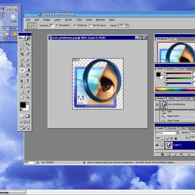The height and width of the screenshot is (195, 195).
Task: Click the Photoshop taskbar button
Action: pos(13,193)
